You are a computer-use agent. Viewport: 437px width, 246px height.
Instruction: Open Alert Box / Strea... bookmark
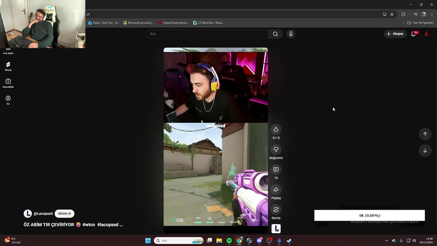pos(208,23)
